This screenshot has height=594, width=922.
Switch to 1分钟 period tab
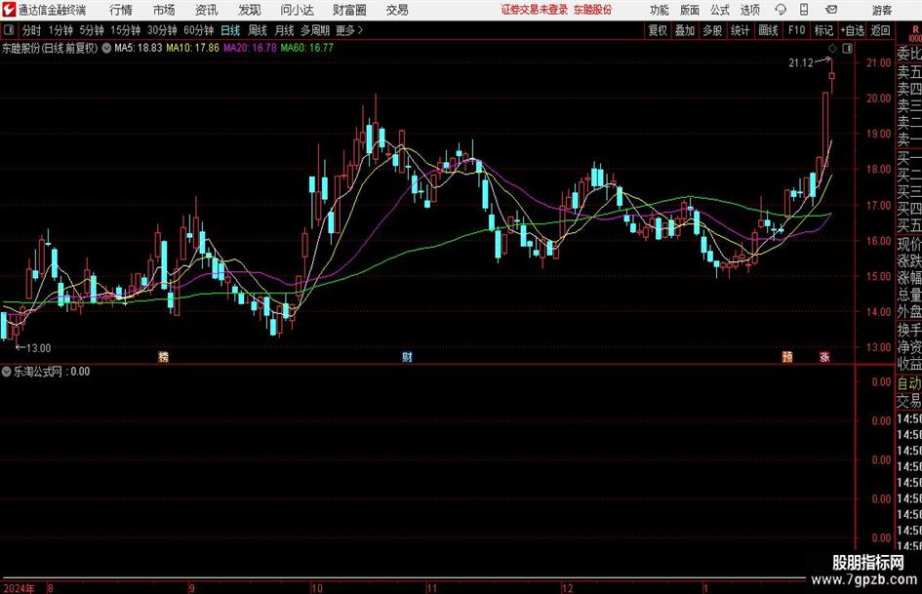(60, 30)
